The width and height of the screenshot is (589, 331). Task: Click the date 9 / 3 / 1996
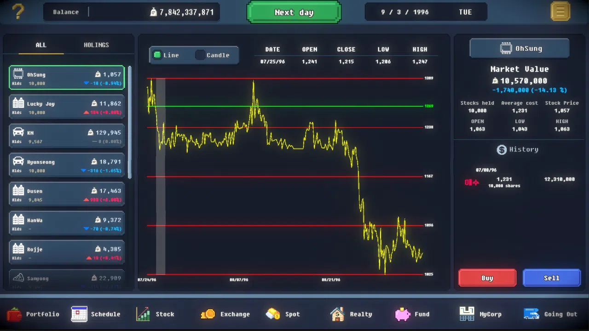point(404,12)
